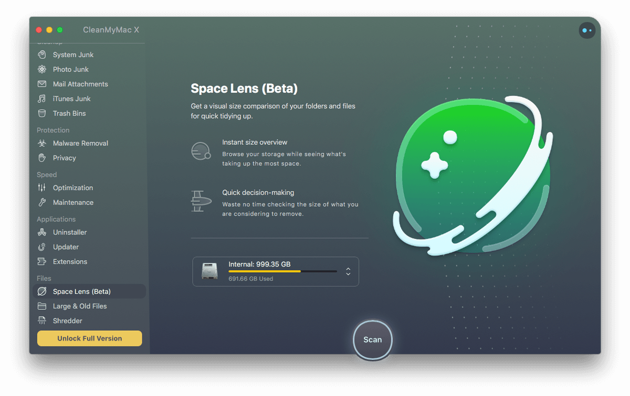Click the Protection section header
This screenshot has width=630, height=396.
click(53, 130)
